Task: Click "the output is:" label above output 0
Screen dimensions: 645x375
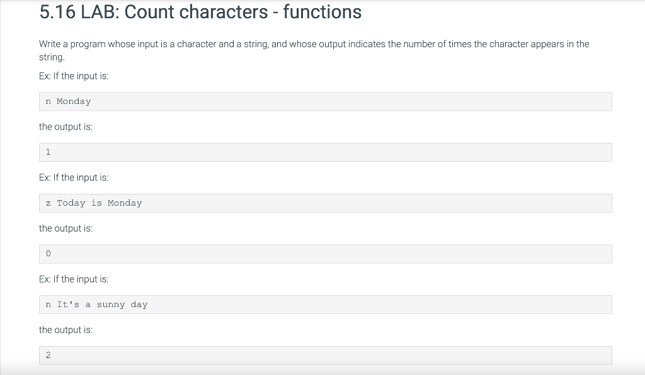Action: pyautogui.click(x=66, y=228)
